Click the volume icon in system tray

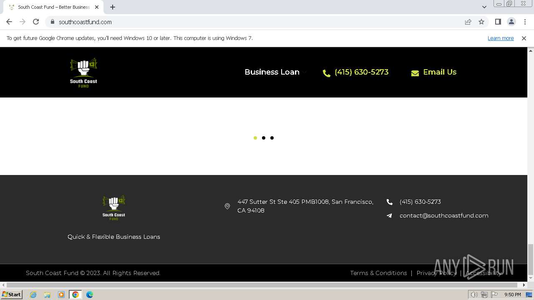(x=474, y=295)
